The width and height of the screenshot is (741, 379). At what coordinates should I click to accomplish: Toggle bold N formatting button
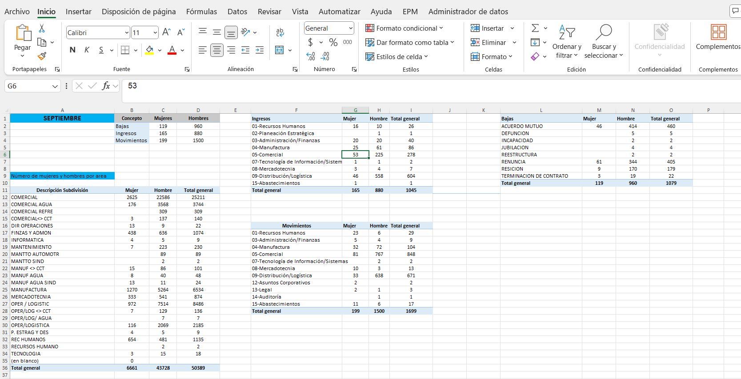(72, 50)
